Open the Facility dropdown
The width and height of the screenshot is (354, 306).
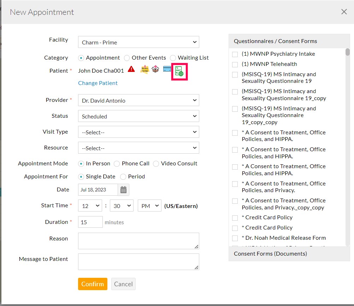click(x=138, y=42)
